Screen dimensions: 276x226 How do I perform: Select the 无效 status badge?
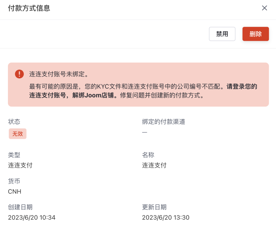(x=17, y=134)
